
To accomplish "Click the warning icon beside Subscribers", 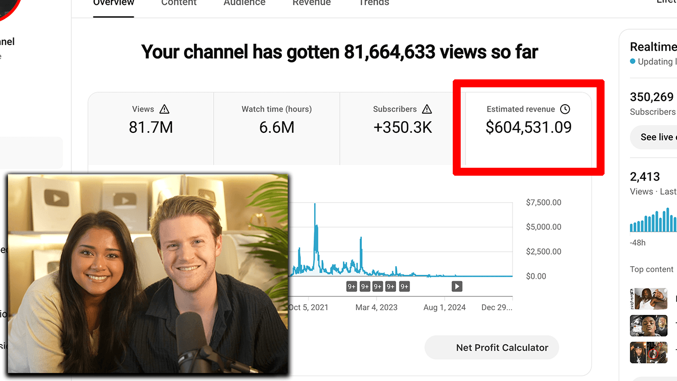I will tap(427, 109).
